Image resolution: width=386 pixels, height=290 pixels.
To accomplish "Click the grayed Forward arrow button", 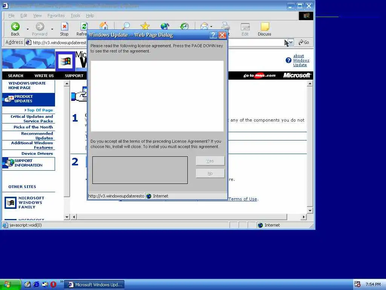I will pos(40,27).
